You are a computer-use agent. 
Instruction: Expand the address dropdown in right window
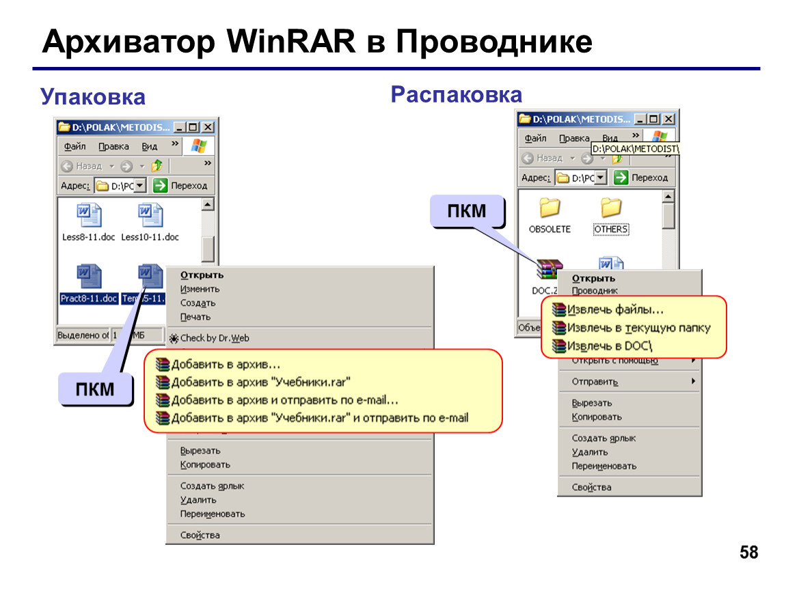tap(601, 178)
